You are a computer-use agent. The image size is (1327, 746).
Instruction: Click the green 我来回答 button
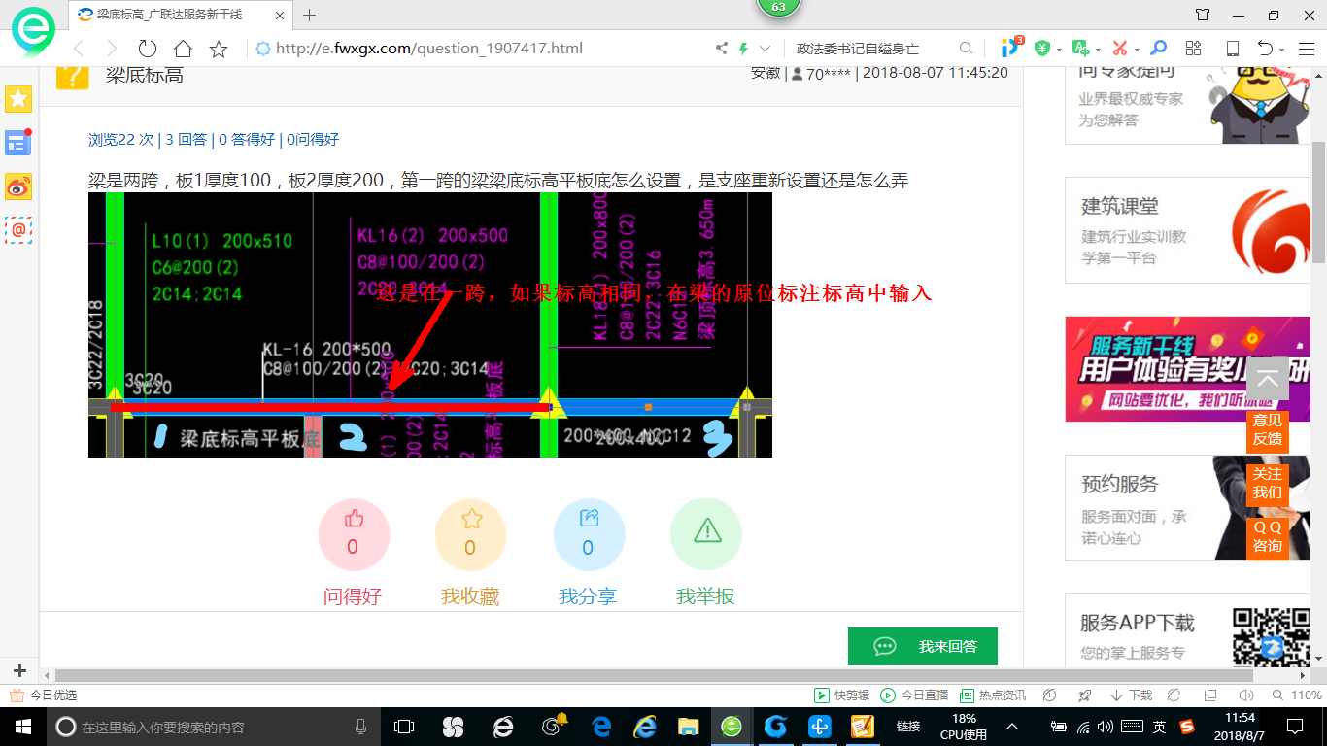(x=923, y=646)
